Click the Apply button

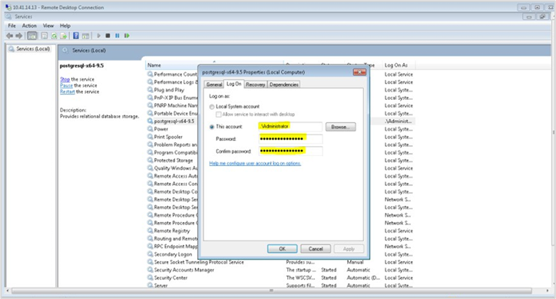(349, 249)
